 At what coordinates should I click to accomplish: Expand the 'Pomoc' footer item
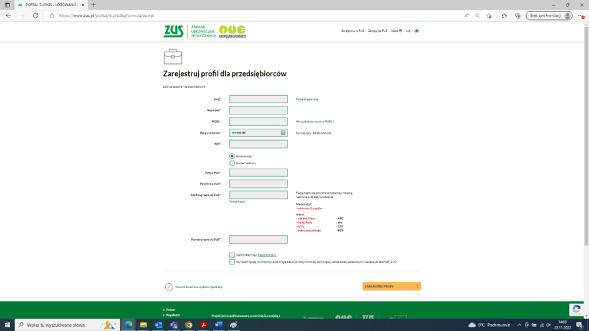pyautogui.click(x=170, y=309)
